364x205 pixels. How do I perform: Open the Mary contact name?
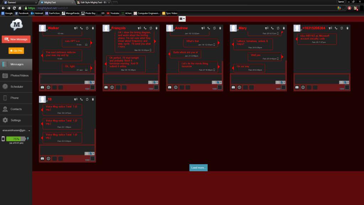[x=242, y=28]
